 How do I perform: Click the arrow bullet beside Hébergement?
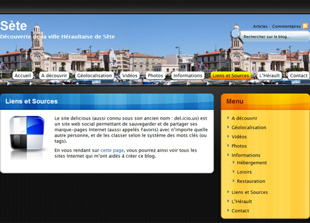tap(233, 162)
